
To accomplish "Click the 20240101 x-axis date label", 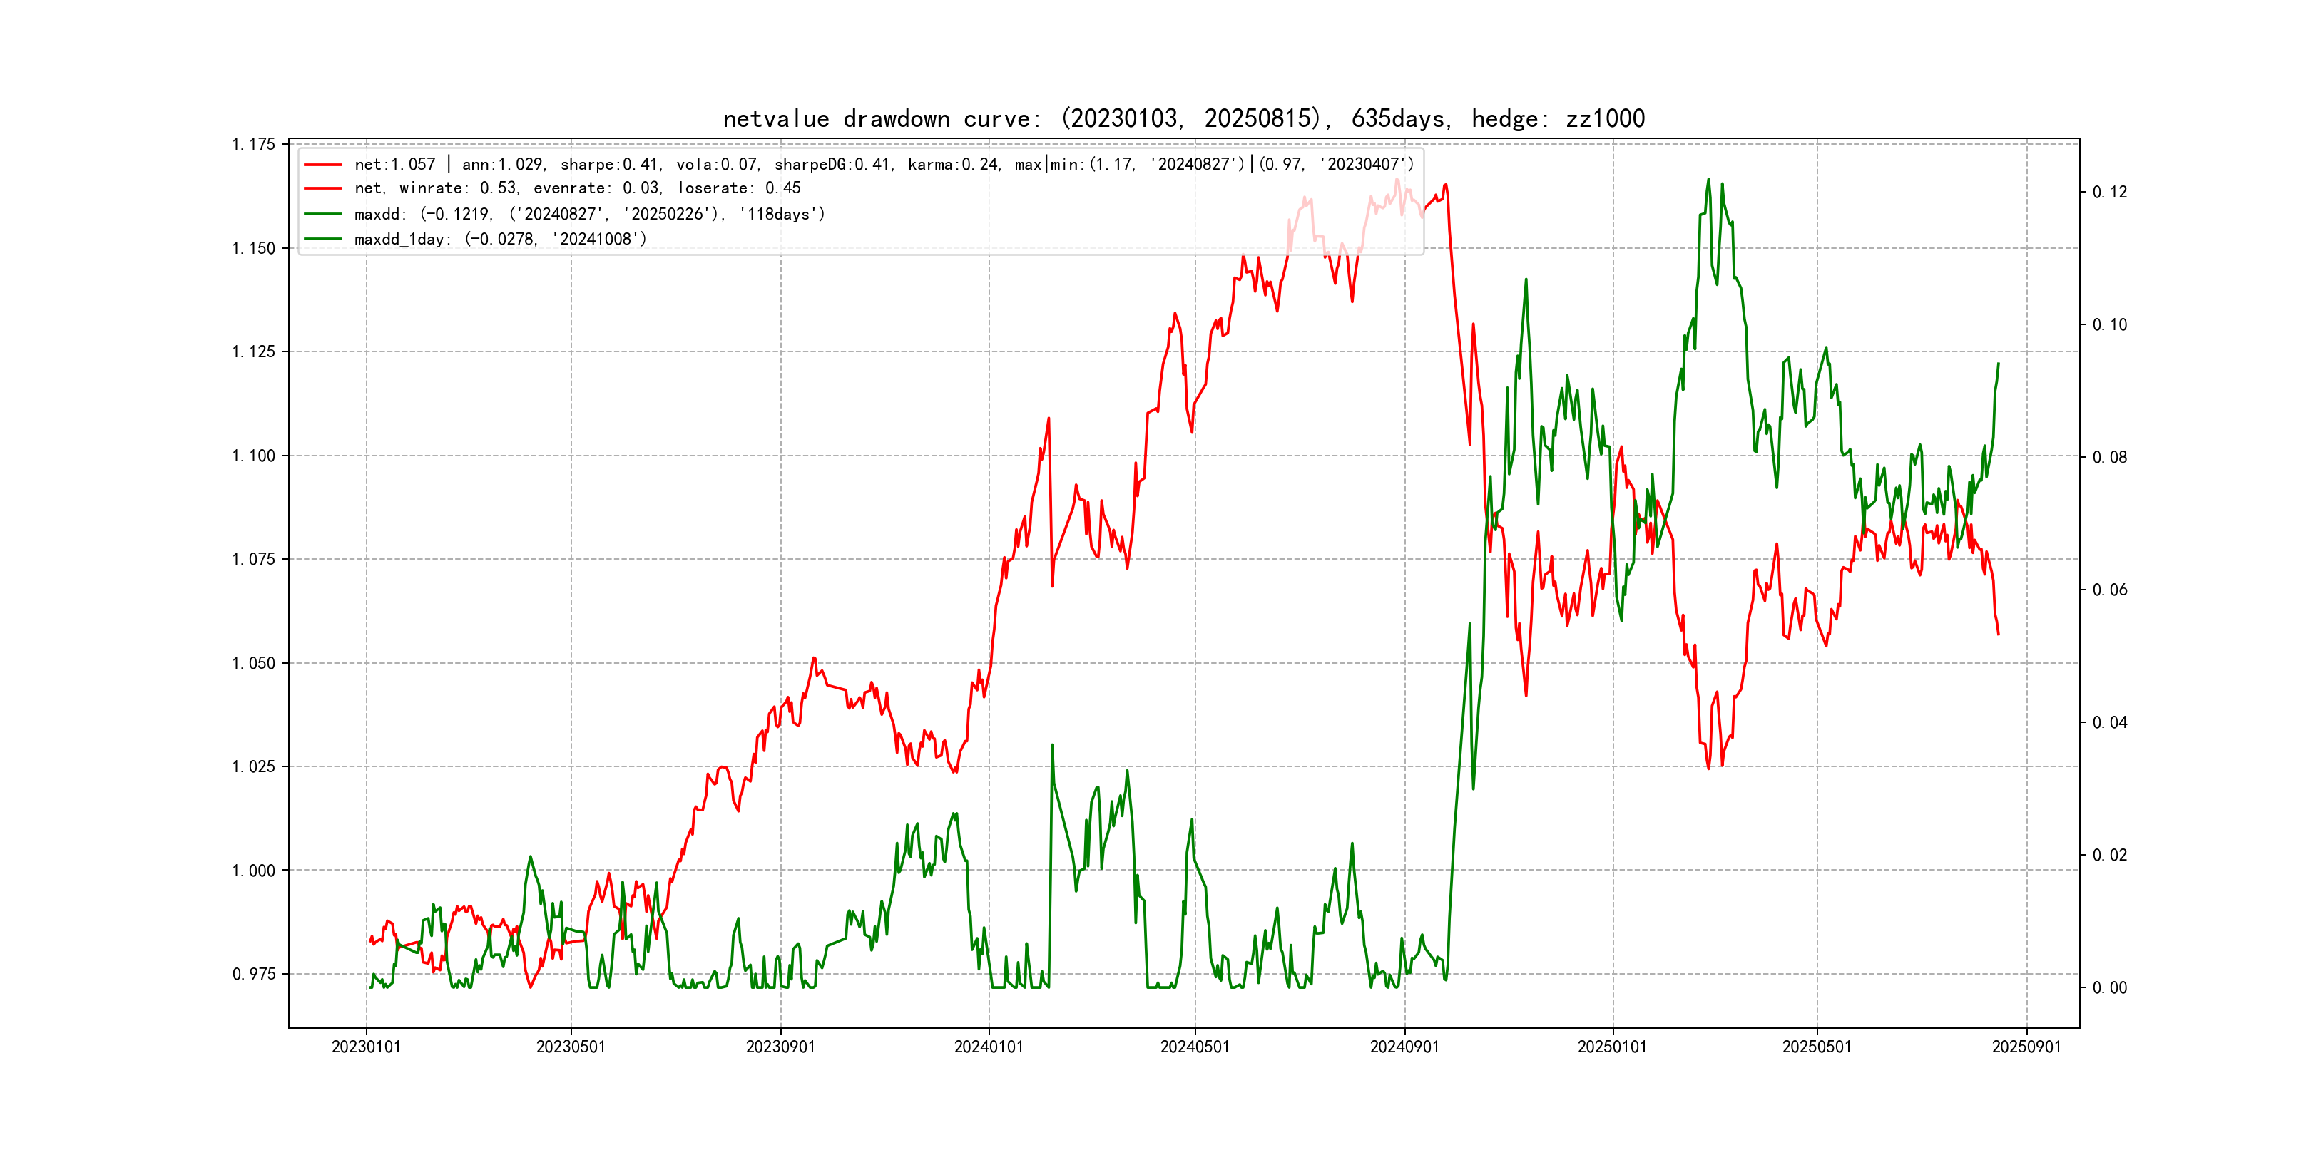I will 989,1047.
